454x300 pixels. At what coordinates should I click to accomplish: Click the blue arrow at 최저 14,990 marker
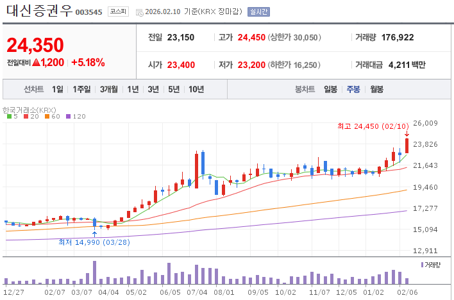coord(94,234)
